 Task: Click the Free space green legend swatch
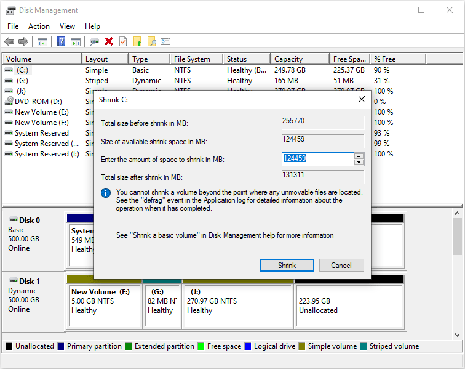201,346
